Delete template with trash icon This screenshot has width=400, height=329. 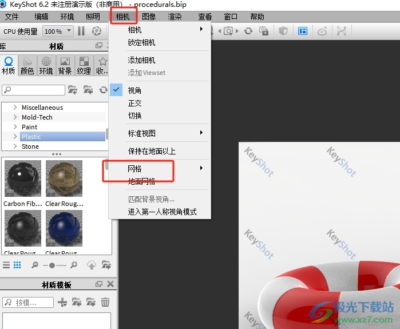click(105, 303)
